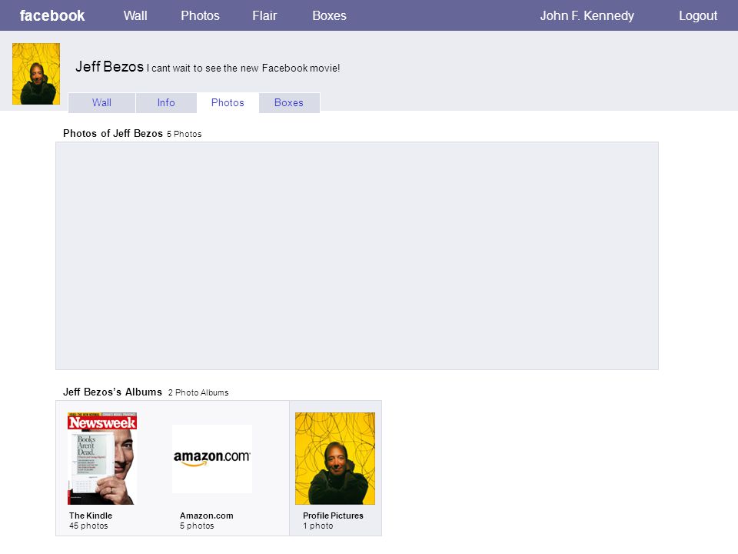The width and height of the screenshot is (738, 554).
Task: Open Wall in the top navigation bar
Action: (135, 15)
